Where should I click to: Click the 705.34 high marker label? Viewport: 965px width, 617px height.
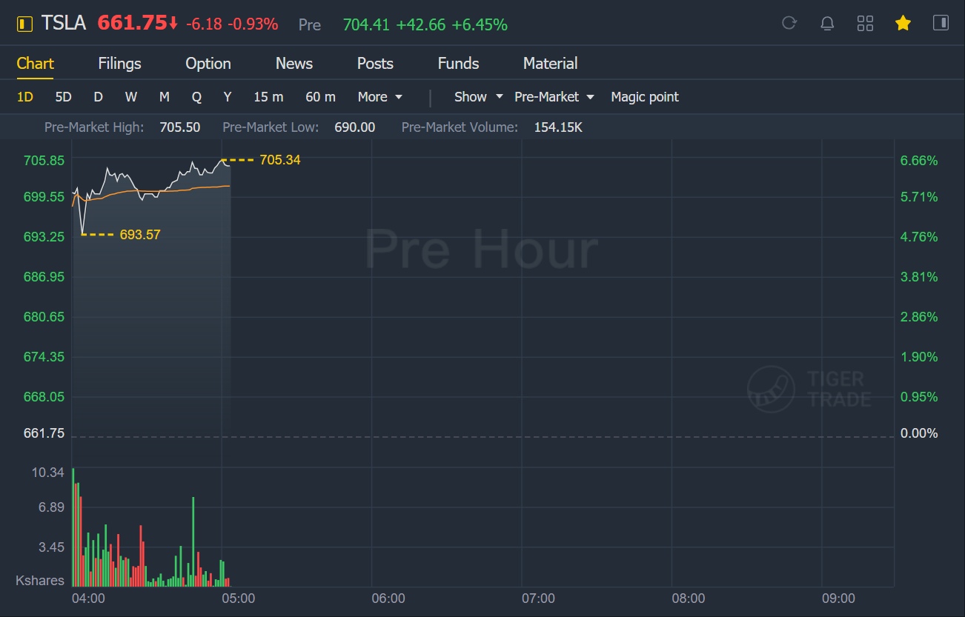[280, 160]
